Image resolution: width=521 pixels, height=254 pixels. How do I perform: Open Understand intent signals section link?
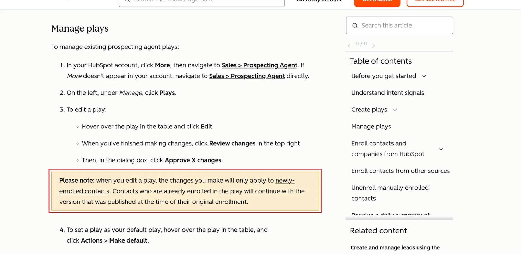pos(388,93)
